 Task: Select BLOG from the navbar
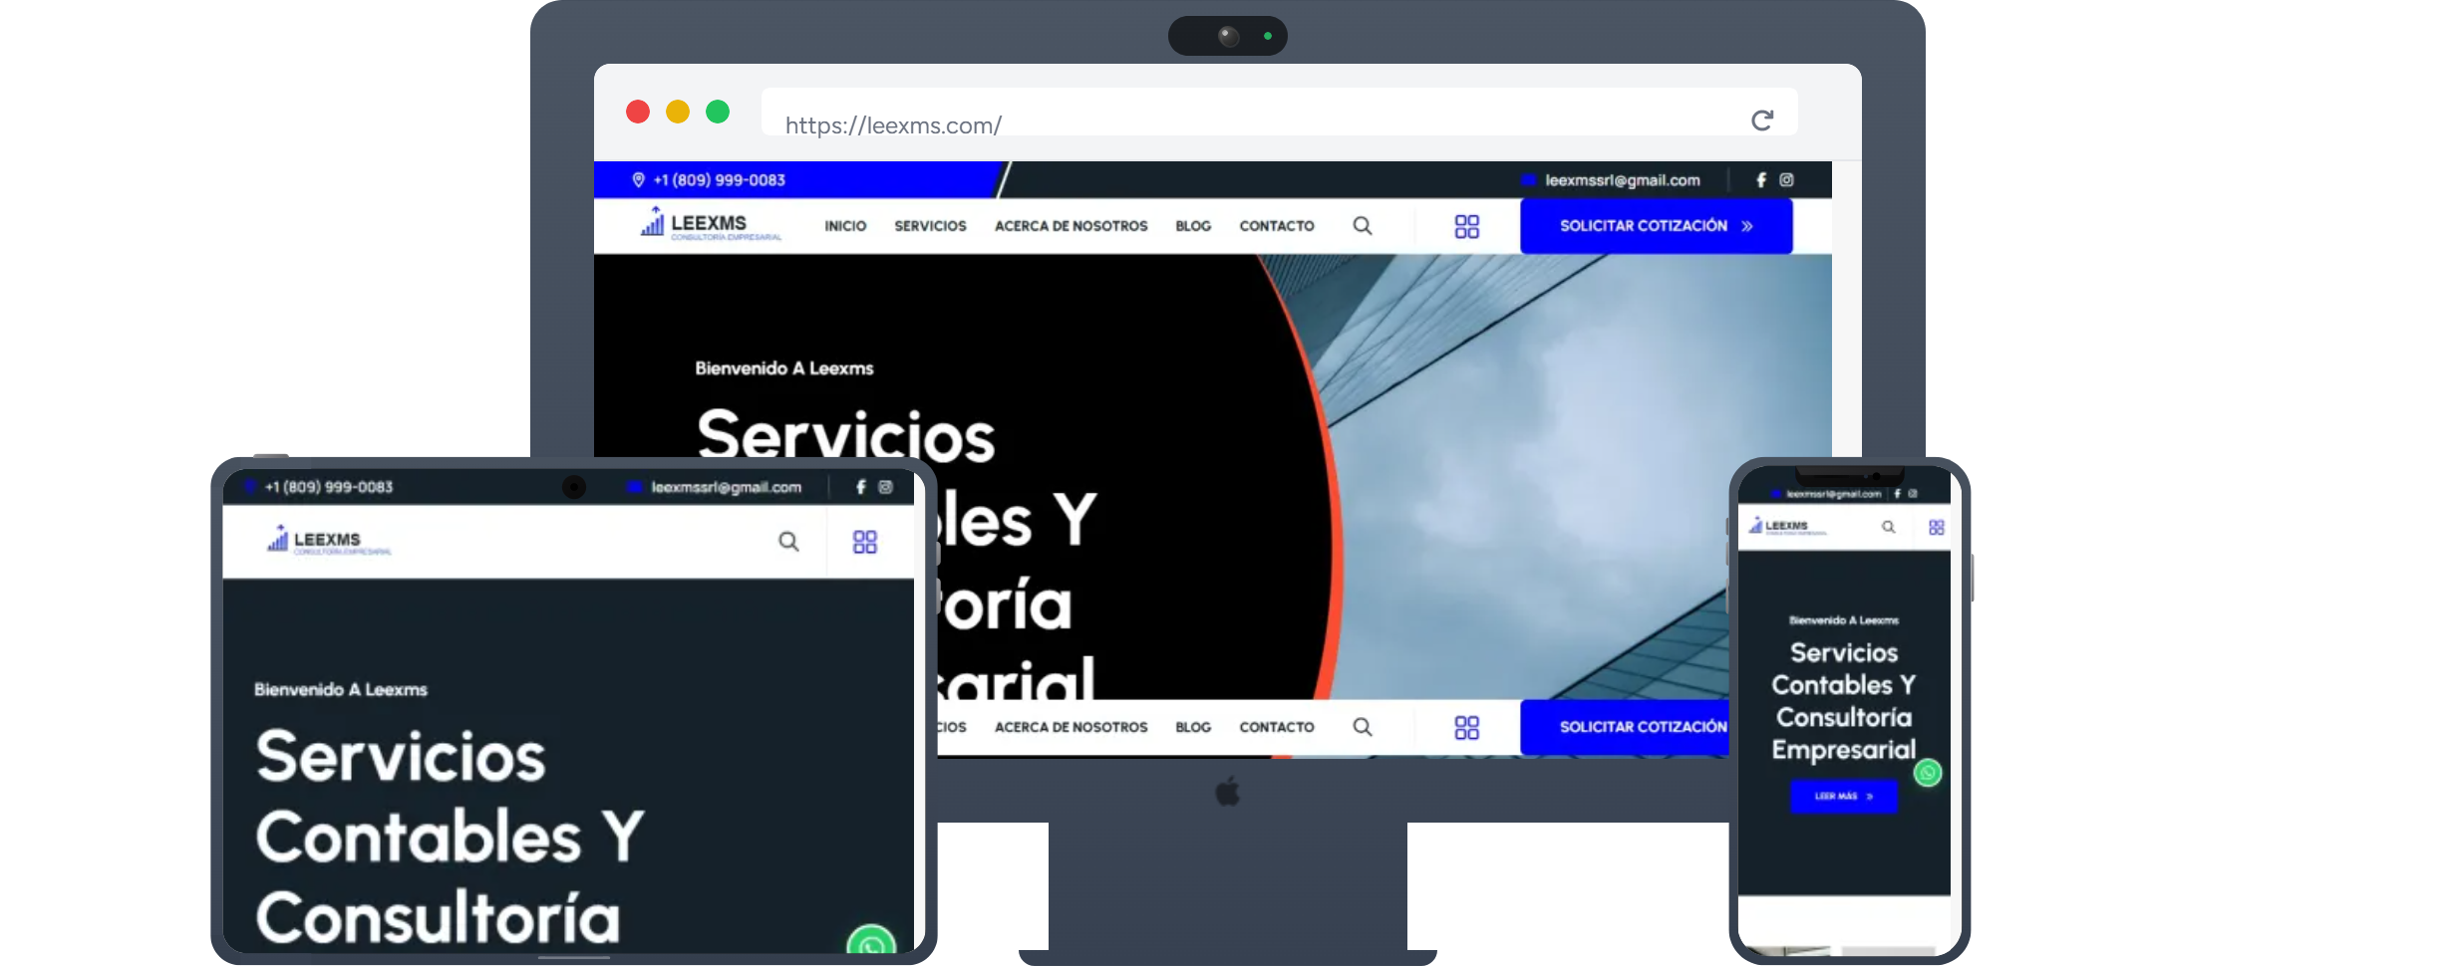[x=1192, y=226]
